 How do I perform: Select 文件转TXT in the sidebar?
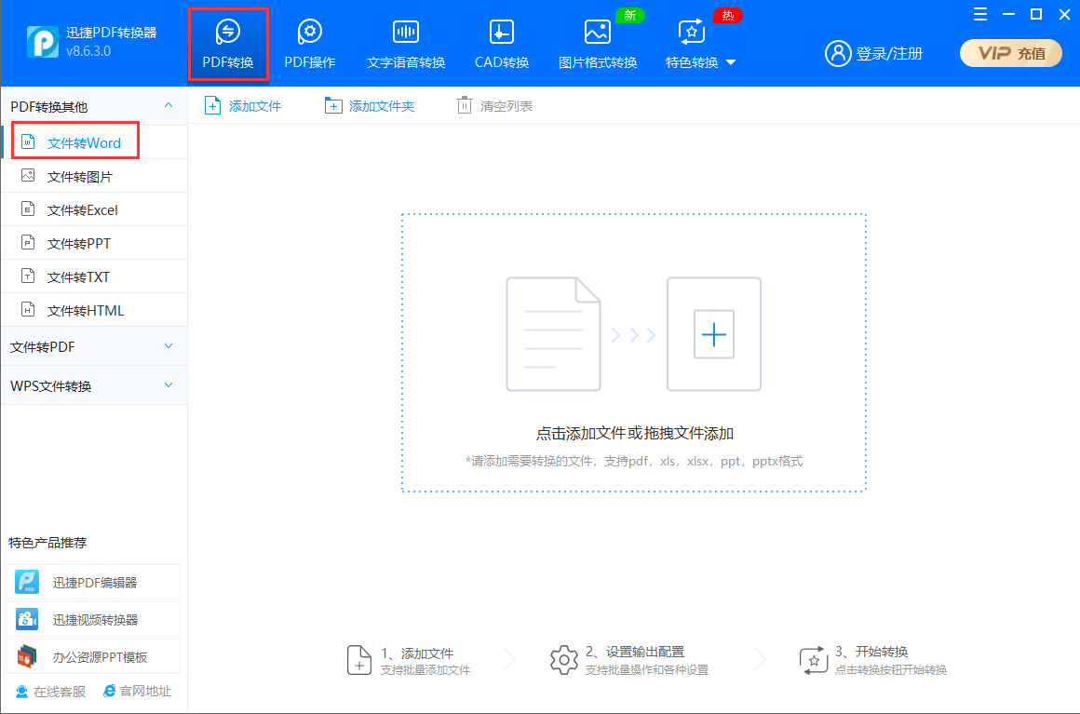pyautogui.click(x=95, y=276)
